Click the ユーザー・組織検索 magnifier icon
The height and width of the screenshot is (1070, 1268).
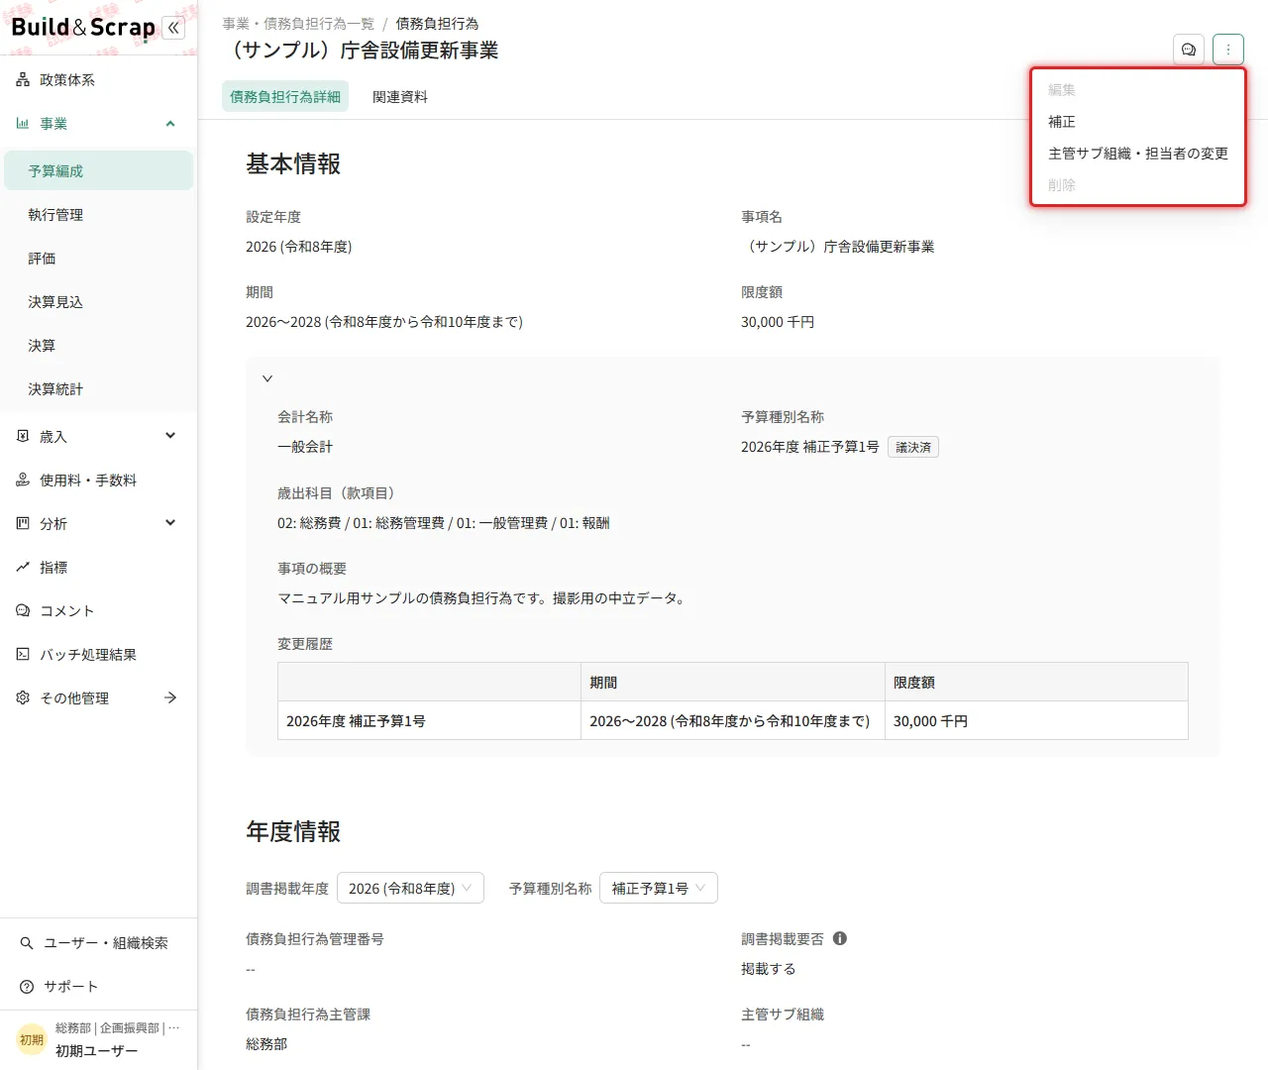(x=27, y=943)
